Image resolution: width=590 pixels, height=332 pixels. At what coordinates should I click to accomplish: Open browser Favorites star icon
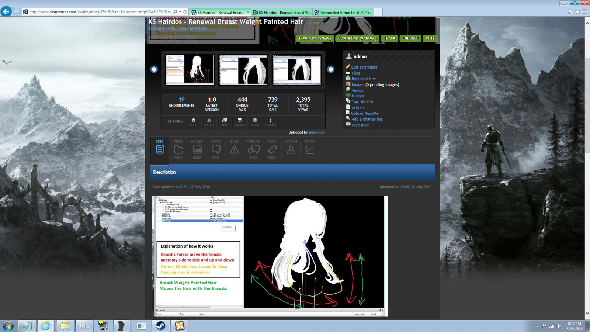[577, 12]
